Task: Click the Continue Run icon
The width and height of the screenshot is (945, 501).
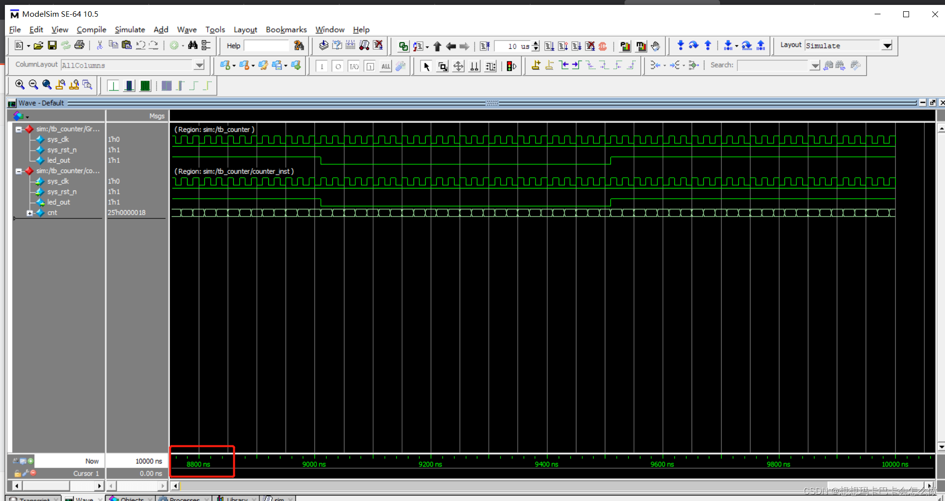Action: (x=563, y=46)
